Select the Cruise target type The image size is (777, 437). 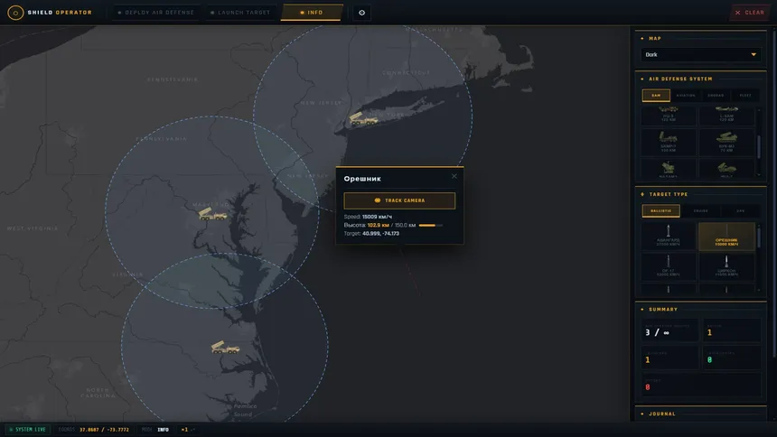pyautogui.click(x=701, y=210)
